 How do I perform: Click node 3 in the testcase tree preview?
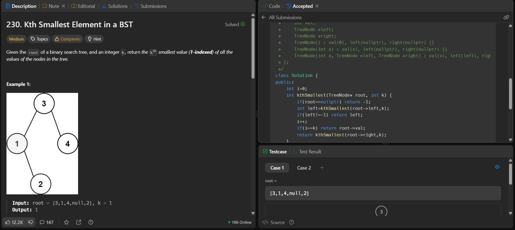381,212
